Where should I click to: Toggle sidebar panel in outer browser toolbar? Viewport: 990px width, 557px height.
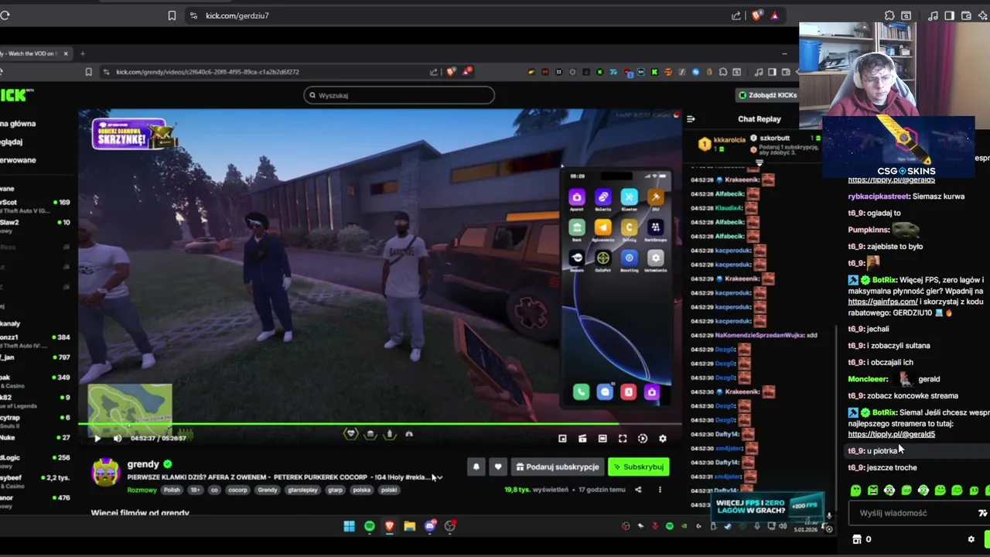click(x=949, y=15)
